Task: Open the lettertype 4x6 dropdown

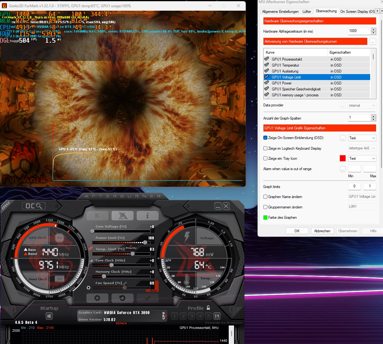Action: click(362, 148)
